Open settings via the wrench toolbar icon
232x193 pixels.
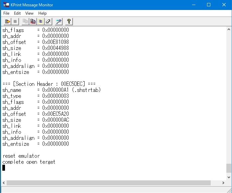click(x=59, y=22)
